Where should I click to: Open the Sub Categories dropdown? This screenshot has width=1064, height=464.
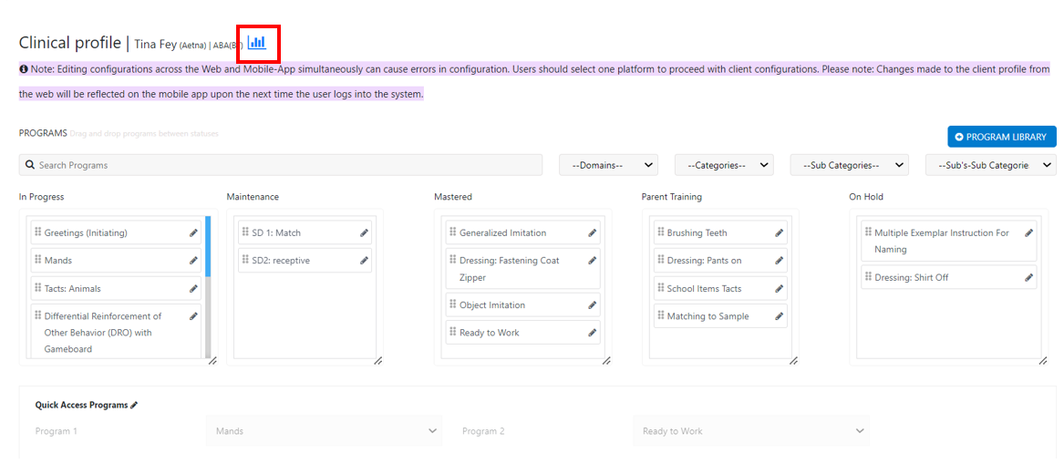pos(849,165)
